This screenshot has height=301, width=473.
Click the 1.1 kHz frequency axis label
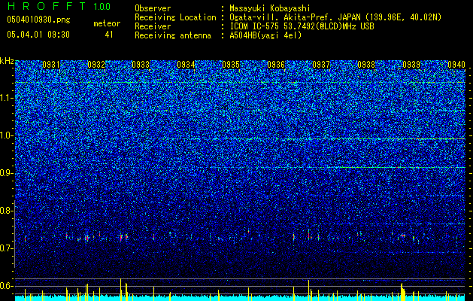(x=7, y=98)
